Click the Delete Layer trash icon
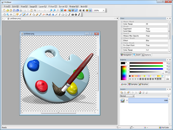Image resolution: width=173 pixels, height=130 pixels. (x=125, y=92)
